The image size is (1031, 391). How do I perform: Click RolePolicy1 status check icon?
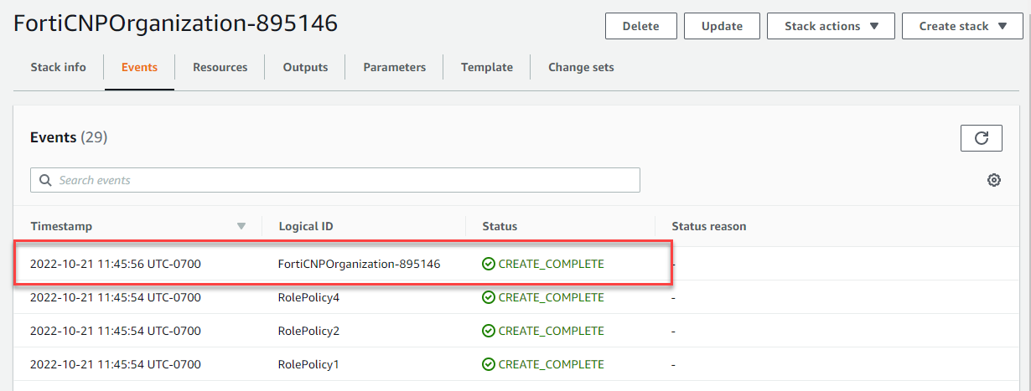[x=489, y=364]
